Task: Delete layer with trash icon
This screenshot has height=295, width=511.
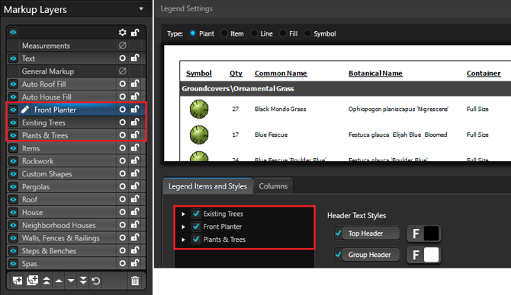Action: (135, 281)
